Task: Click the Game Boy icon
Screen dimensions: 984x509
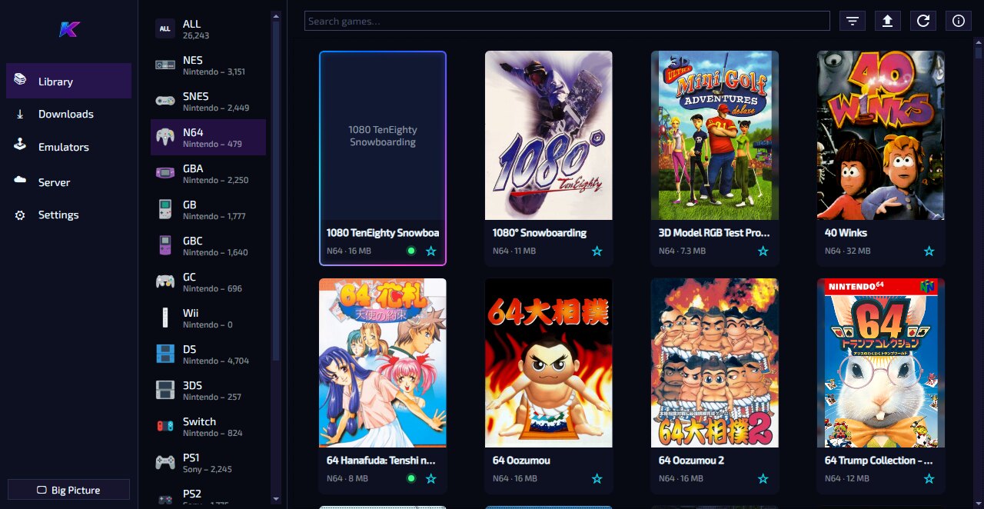Action: 165,210
